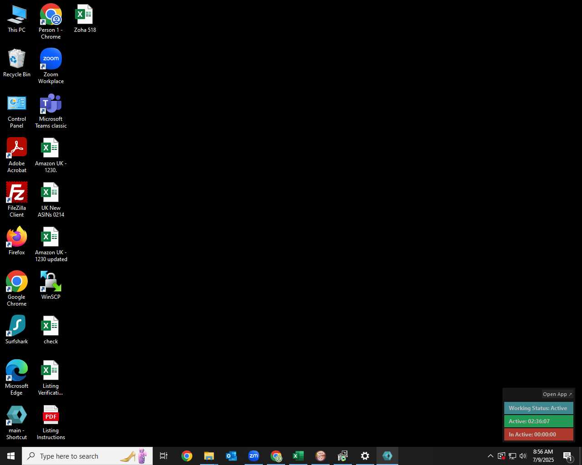
Task: Click Open App in tracker widget
Action: click(557, 394)
